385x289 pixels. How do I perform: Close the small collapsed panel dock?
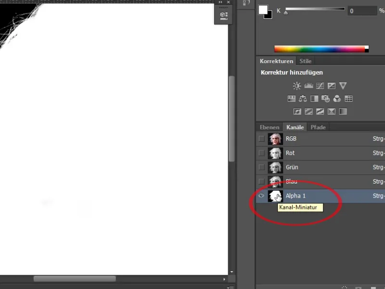(229, 2)
